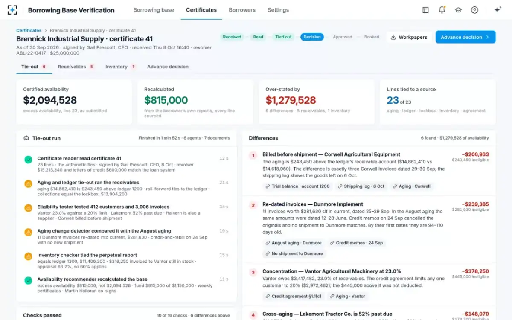Click the −$148,070 difference amount
The image size is (512, 320).
click(475, 314)
